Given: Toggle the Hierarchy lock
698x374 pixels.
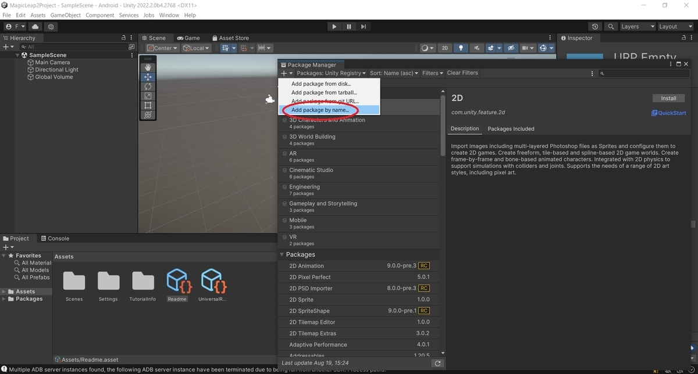Looking at the screenshot, I should [124, 38].
